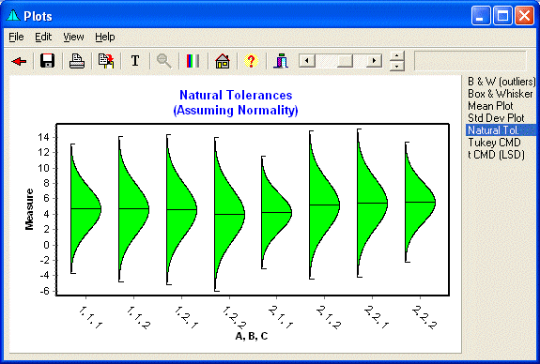Select Box & Whisker plot type
The height and width of the screenshot is (364, 540).
point(500,94)
